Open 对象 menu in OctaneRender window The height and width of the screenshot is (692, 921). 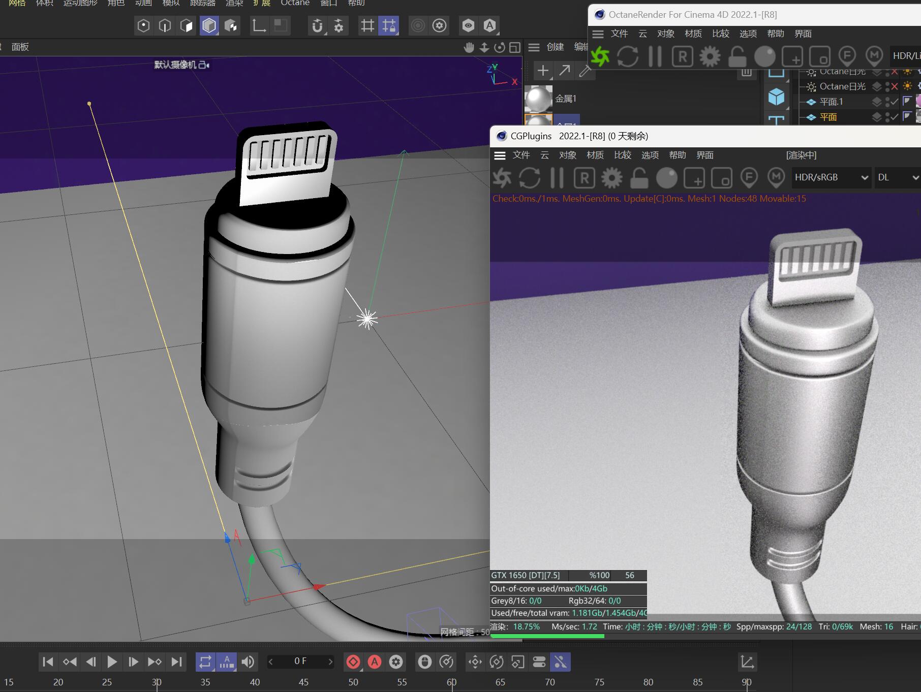(x=665, y=34)
